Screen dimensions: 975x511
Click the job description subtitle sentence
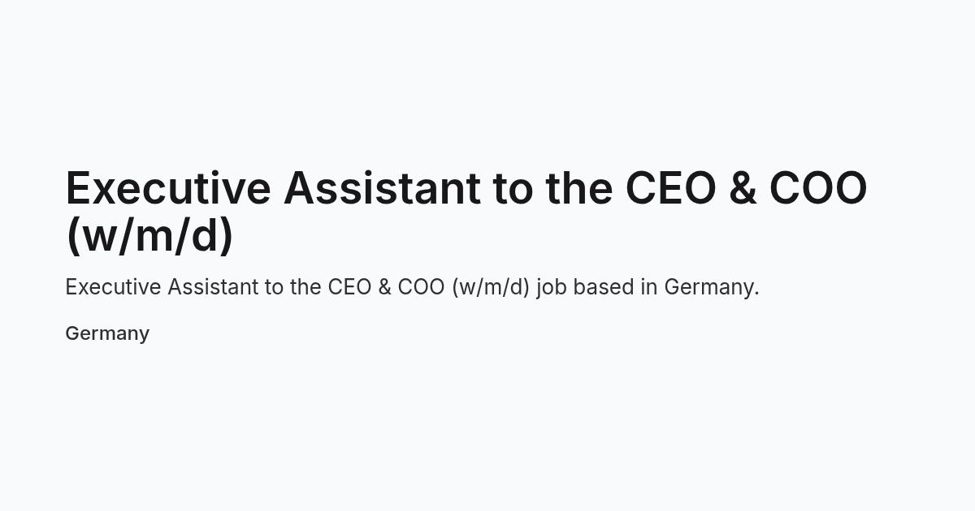pyautogui.click(x=412, y=287)
